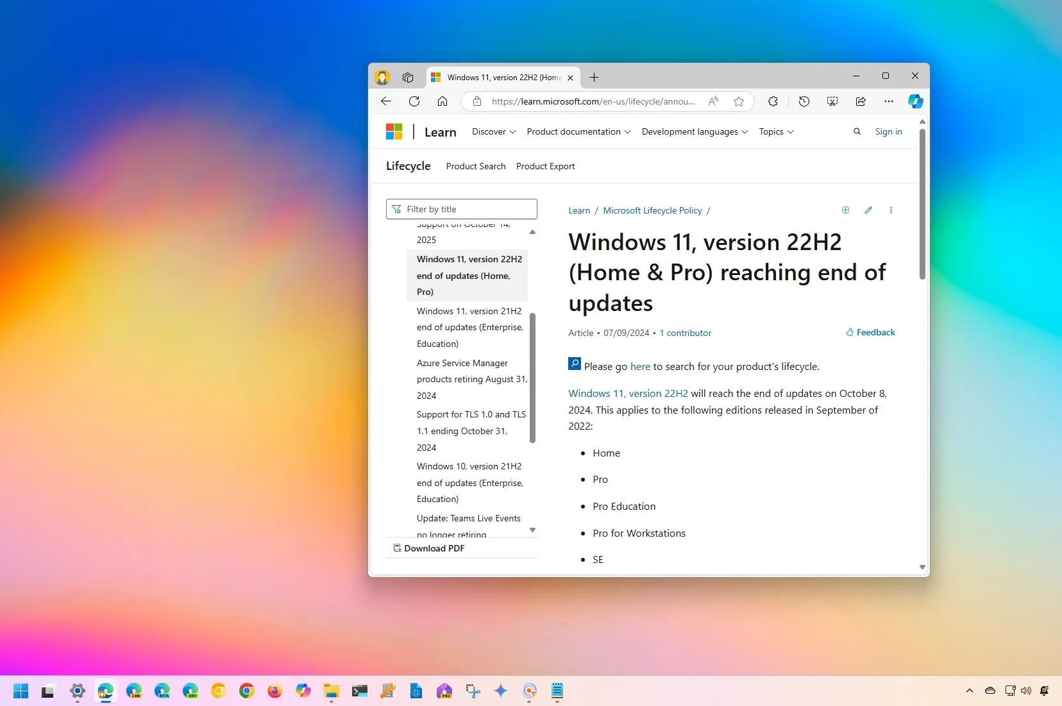
Task: Open Settings and more menu
Action: [888, 101]
